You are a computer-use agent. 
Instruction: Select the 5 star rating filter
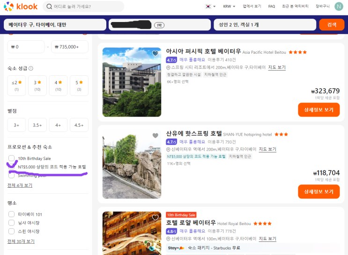(79, 86)
